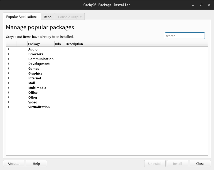214x170 pixels.
Task: Expand the Virtualization category arrow
Action: (9, 107)
